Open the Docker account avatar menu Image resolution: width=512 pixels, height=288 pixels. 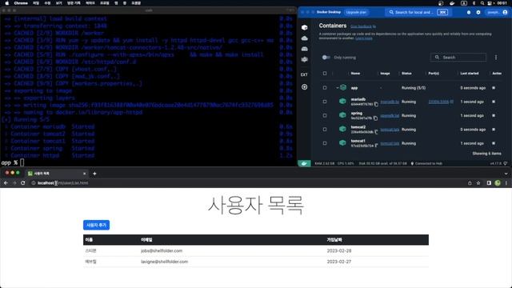[505, 12]
